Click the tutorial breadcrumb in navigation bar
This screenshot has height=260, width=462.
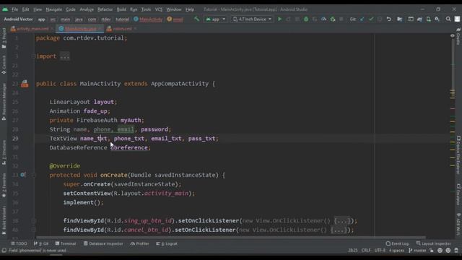tap(122, 19)
